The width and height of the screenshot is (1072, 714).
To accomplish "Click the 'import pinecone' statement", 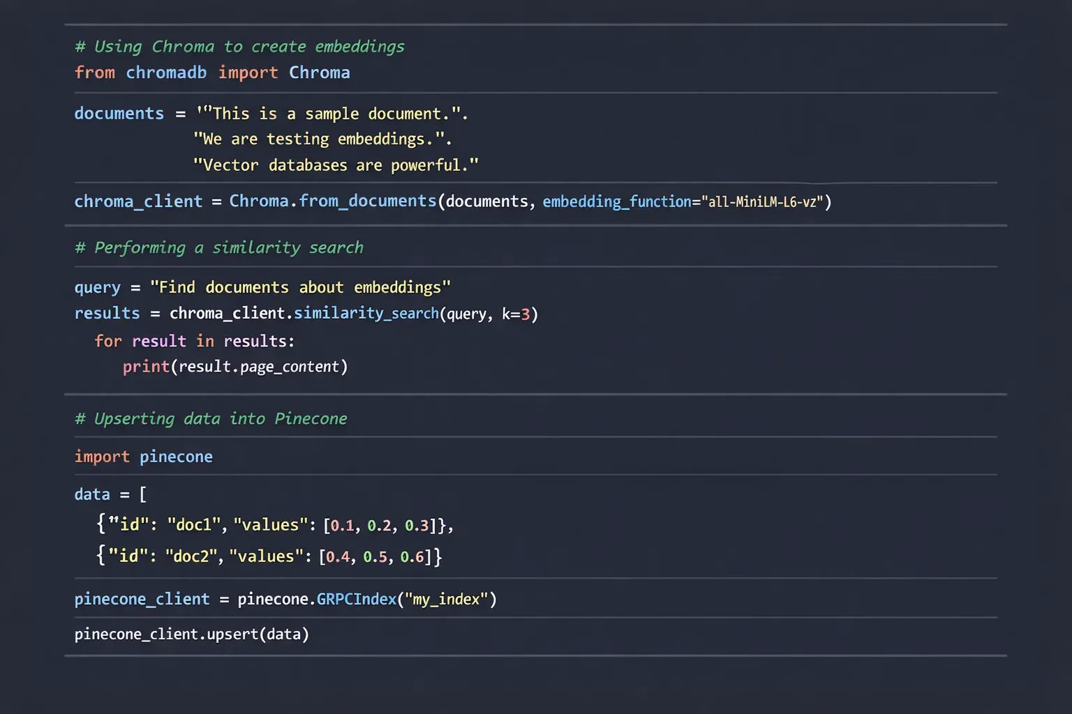I will pyautogui.click(x=144, y=457).
